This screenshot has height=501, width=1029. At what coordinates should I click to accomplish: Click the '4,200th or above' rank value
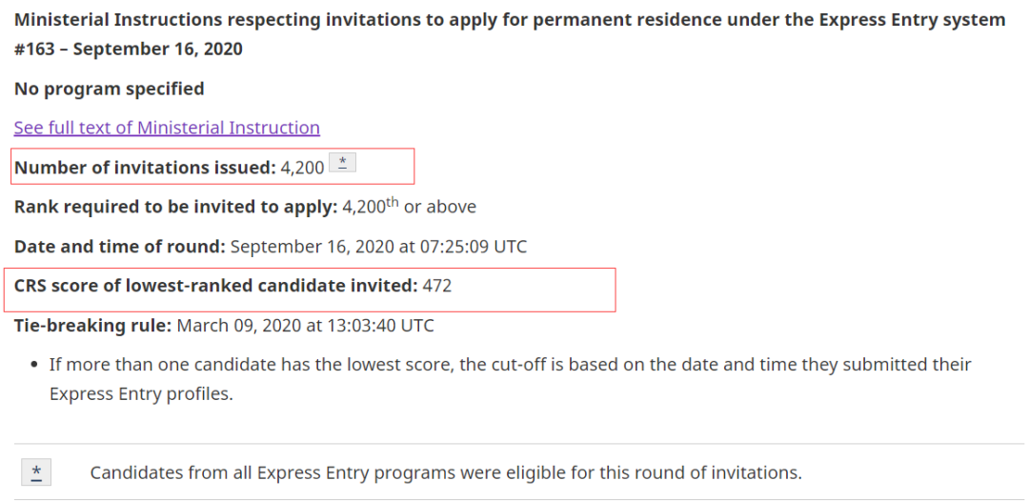pyautogui.click(x=410, y=207)
